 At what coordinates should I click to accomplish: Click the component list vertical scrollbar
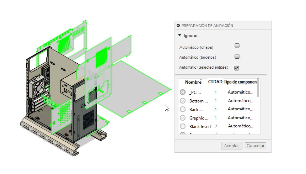click(x=258, y=88)
